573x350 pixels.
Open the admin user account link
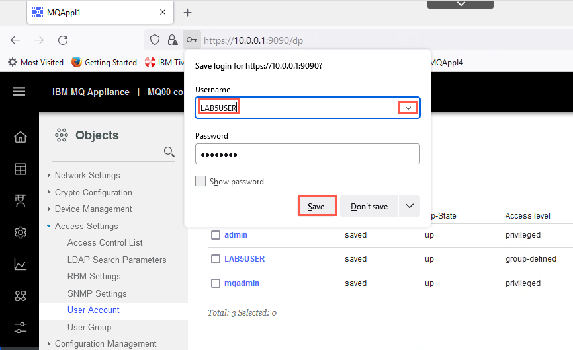(236, 235)
